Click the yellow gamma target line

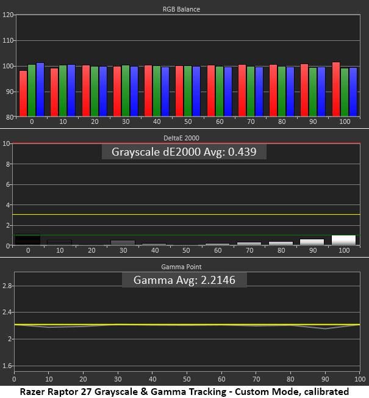(x=187, y=325)
